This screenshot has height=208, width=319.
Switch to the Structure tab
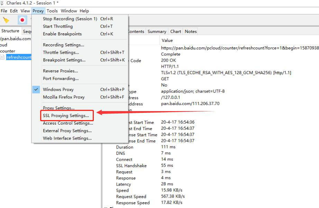[10, 31]
